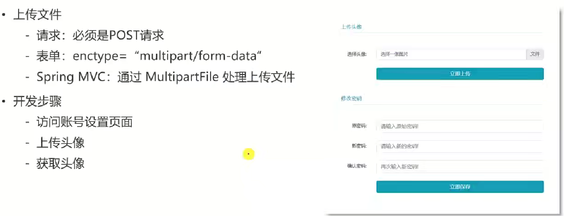Click the 原密码 field label
Screen dimensions: 564x216
pyautogui.click(x=359, y=126)
